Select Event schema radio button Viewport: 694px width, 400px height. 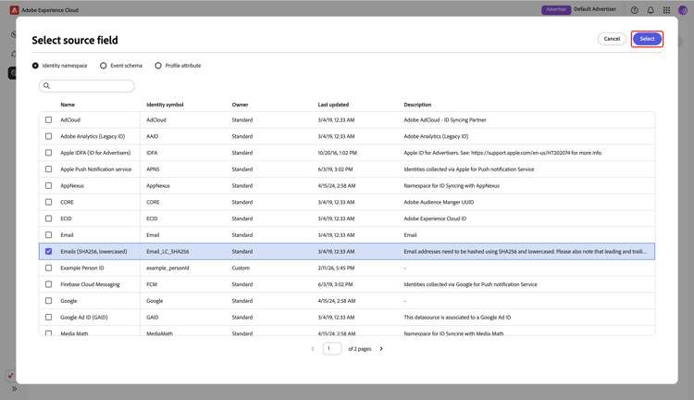pyautogui.click(x=103, y=66)
